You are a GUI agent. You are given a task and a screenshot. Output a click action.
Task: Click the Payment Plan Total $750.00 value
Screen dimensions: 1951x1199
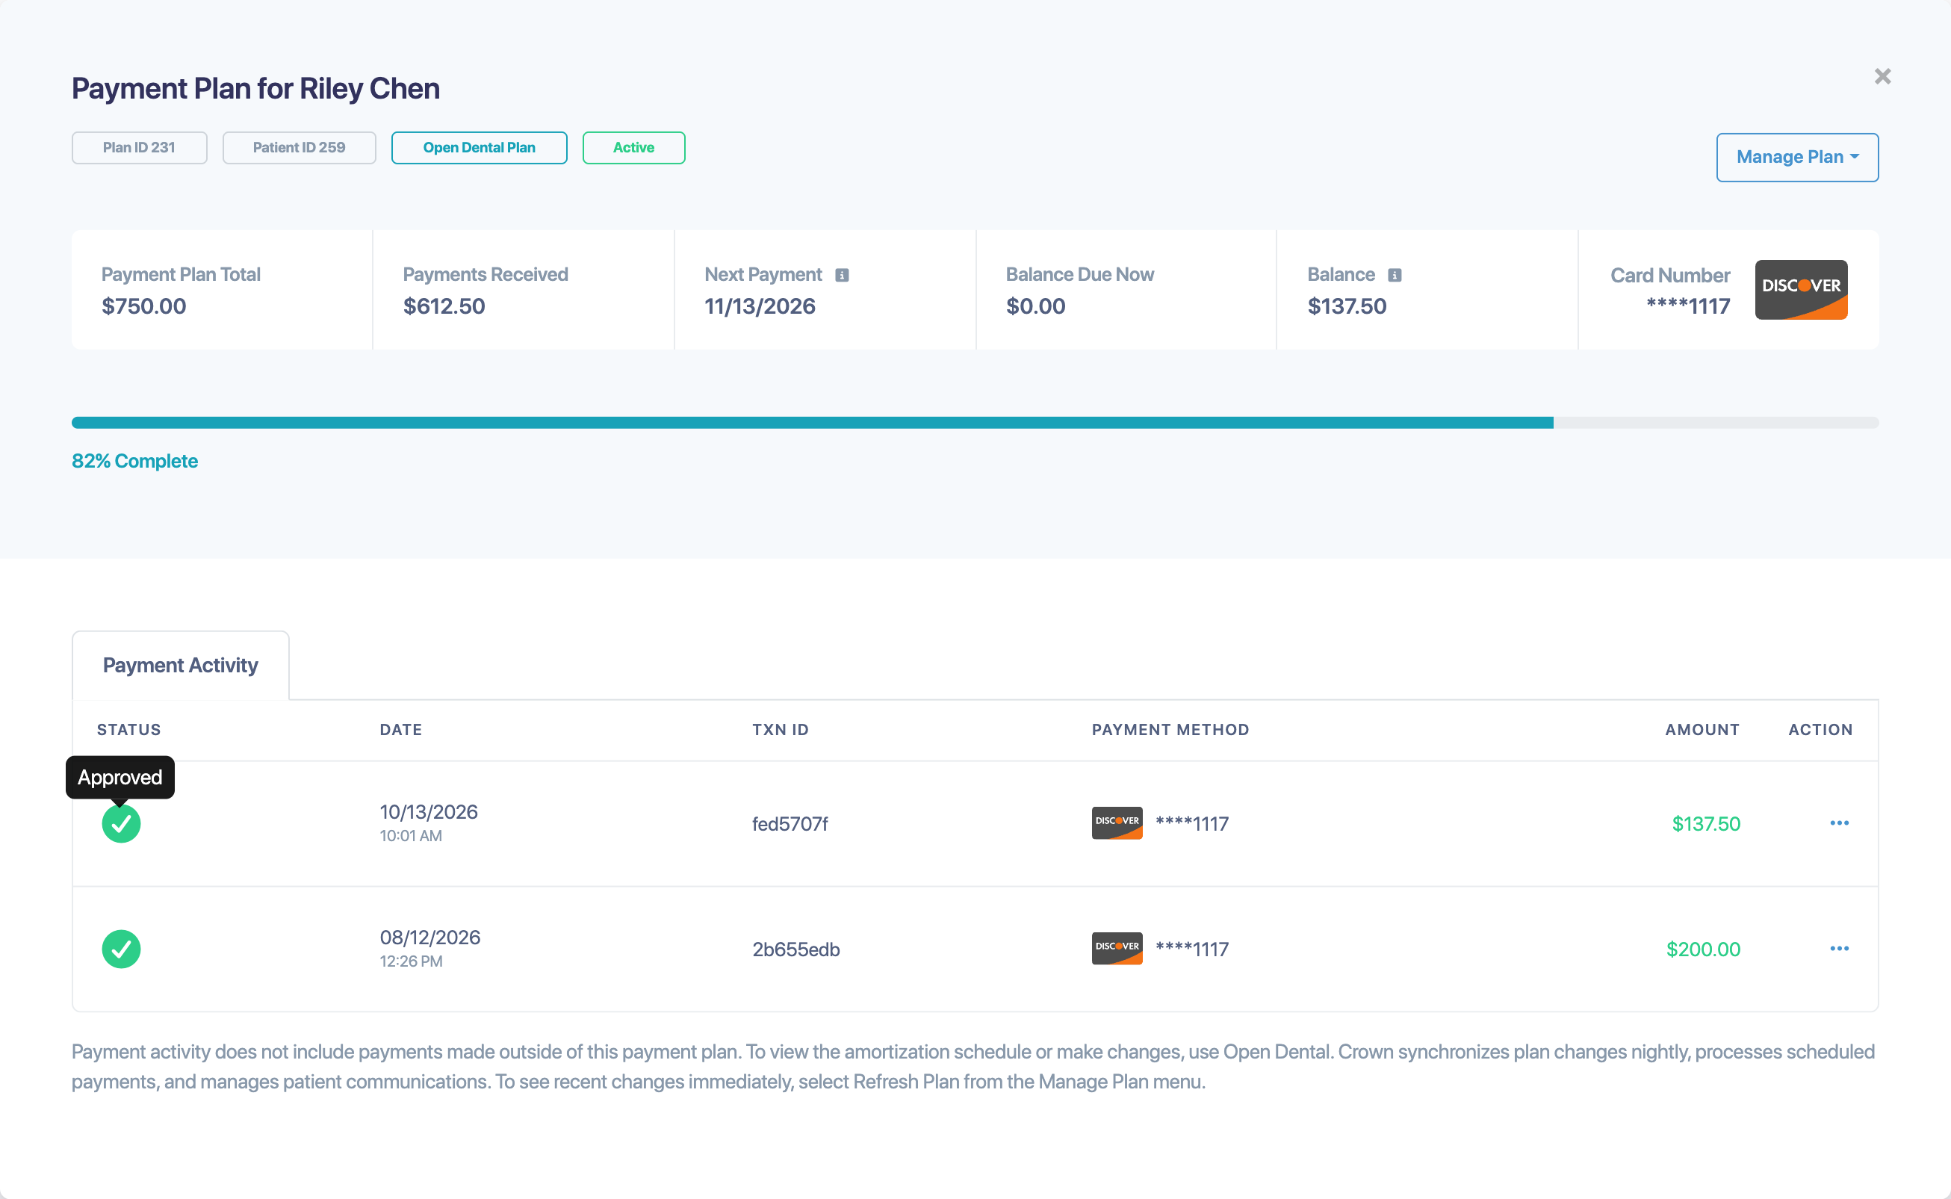point(143,306)
